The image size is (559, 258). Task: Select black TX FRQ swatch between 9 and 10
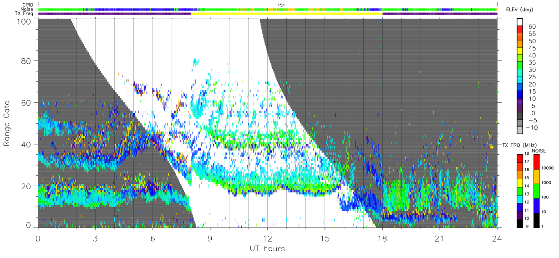(520, 223)
